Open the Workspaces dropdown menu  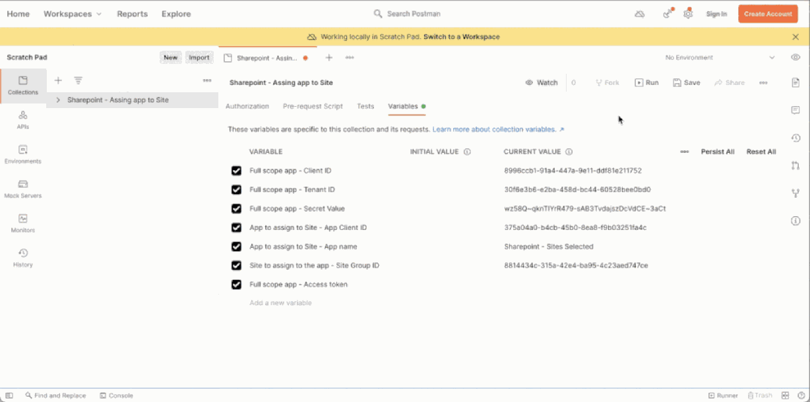point(73,14)
